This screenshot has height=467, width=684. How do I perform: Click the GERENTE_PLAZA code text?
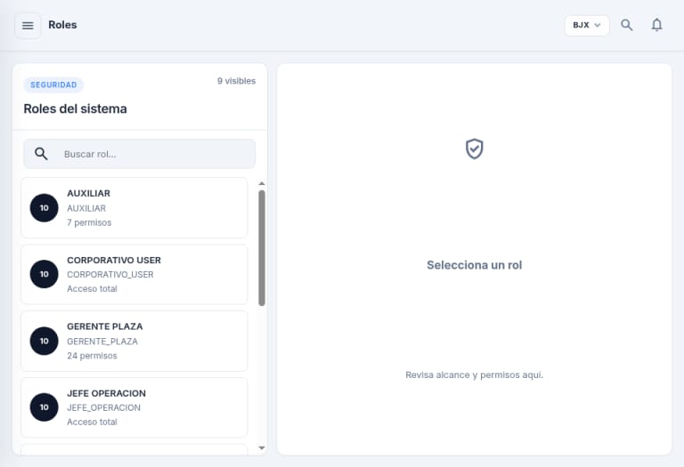(x=102, y=342)
